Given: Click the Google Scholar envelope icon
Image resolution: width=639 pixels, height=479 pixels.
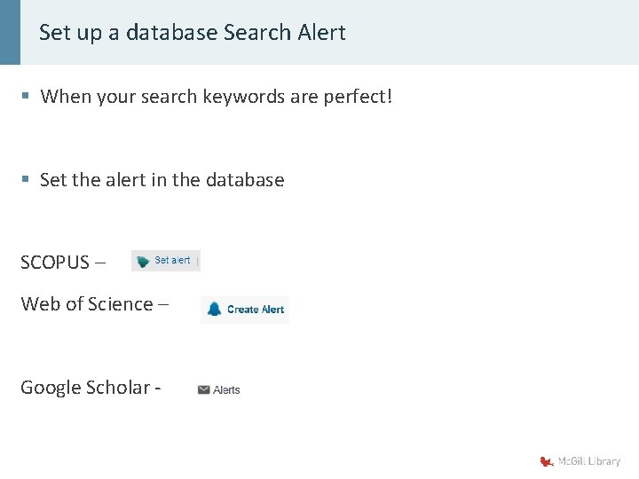Looking at the screenshot, I should coord(203,389).
